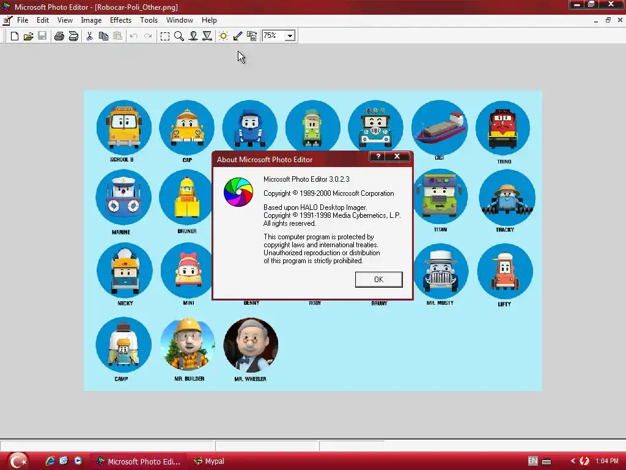Close the About Microsoft Photo Editor dialog
This screenshot has height=470, width=626.
click(397, 156)
